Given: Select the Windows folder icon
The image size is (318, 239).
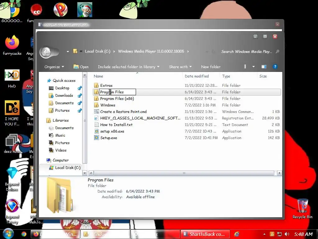Looking at the screenshot, I should coord(97,105).
